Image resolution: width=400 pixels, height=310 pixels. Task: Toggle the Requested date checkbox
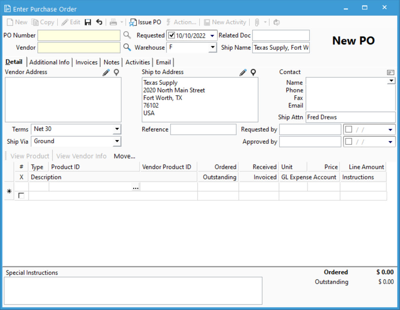tap(171, 35)
